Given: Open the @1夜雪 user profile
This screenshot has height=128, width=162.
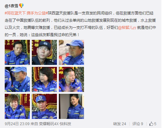Looking at the screenshot, I should (x=11, y=6).
